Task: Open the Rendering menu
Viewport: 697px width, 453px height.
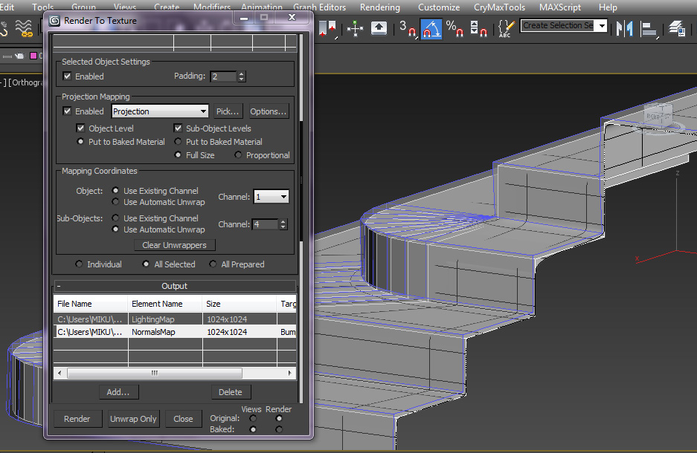Action: 380,7
